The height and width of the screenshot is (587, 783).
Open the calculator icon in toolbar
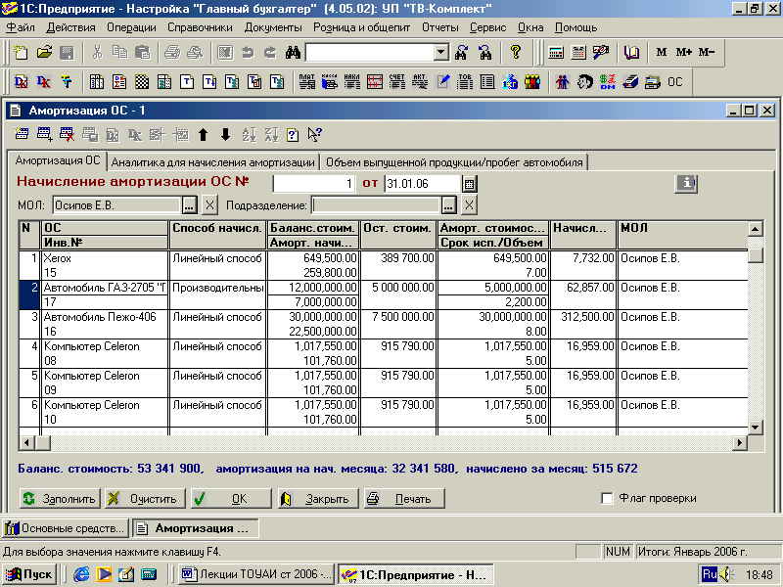click(556, 53)
